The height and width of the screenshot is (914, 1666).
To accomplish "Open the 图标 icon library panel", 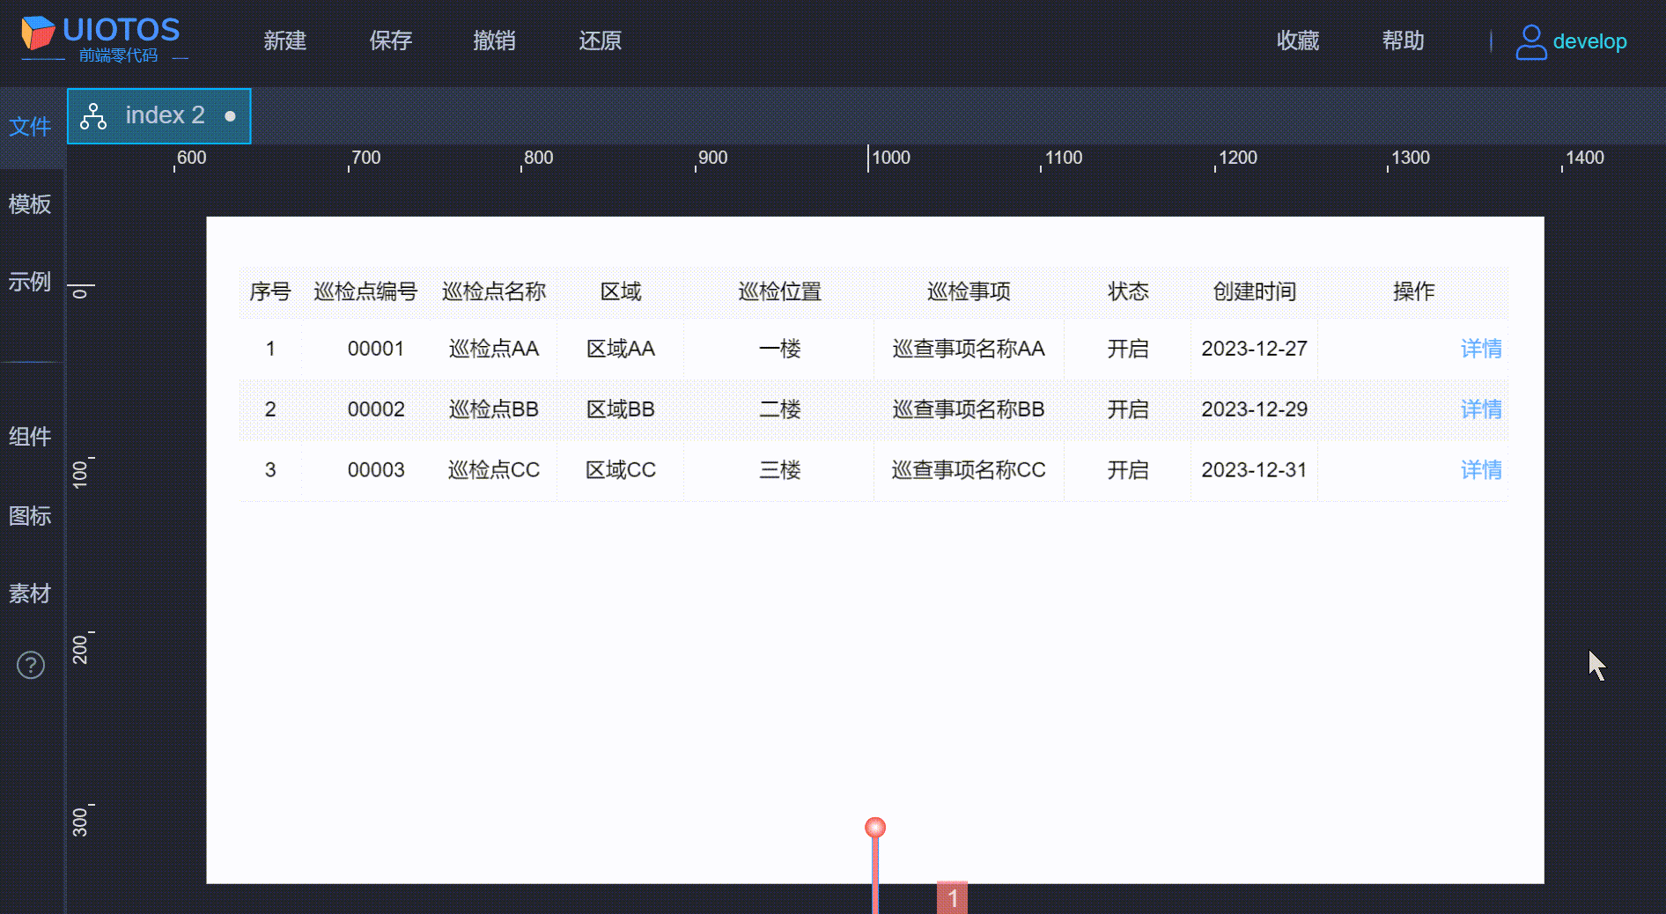I will tap(29, 516).
